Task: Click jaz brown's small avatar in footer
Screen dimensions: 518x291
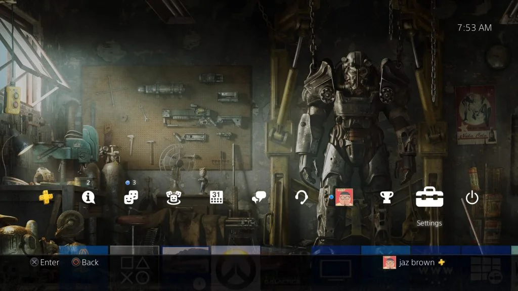Action: (x=389, y=263)
